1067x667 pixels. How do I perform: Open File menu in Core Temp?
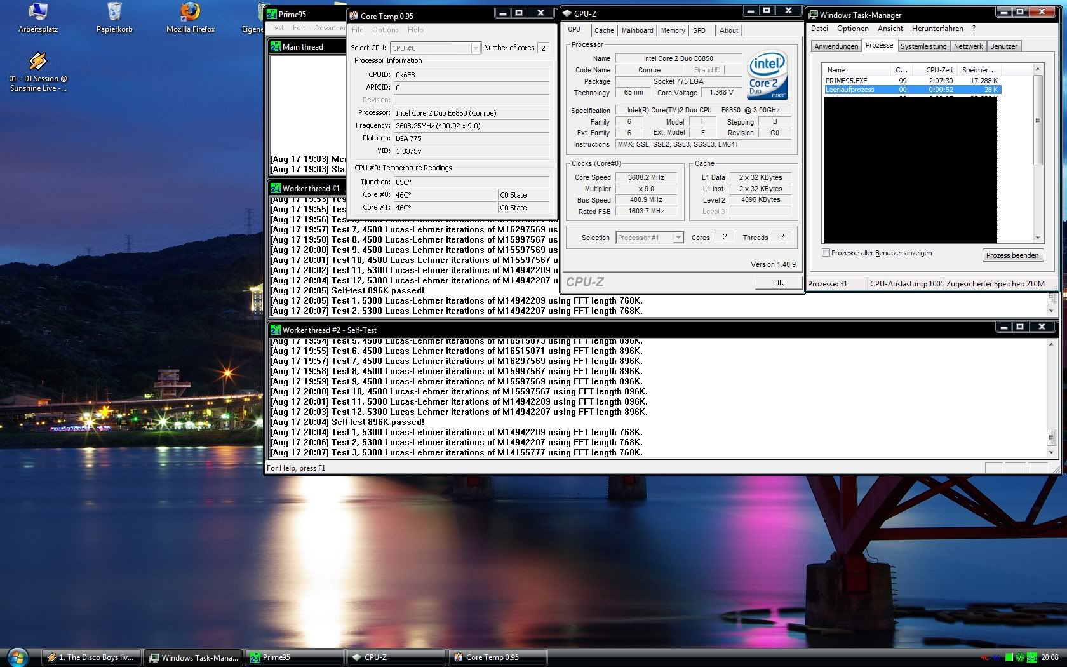coord(358,30)
